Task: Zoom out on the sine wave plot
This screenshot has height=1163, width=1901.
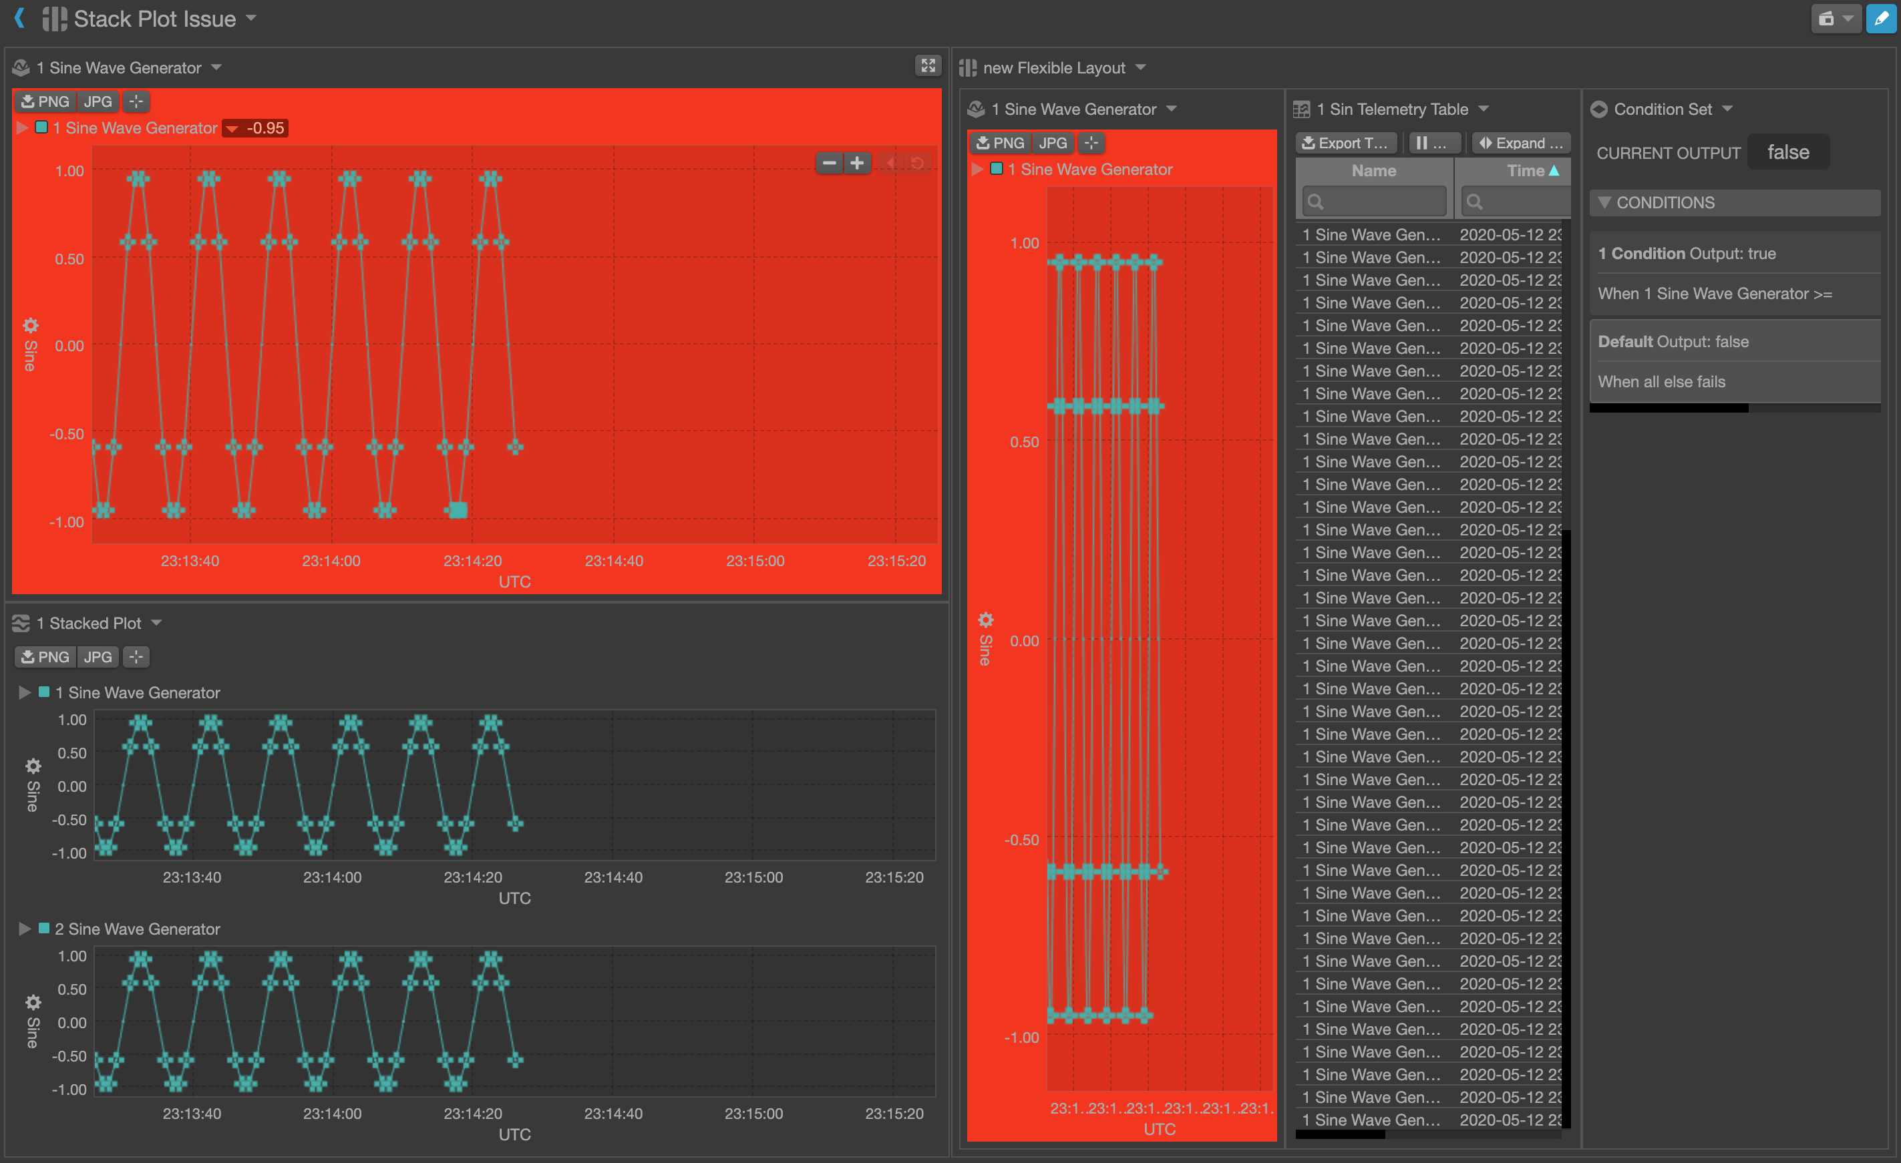Action: (830, 163)
